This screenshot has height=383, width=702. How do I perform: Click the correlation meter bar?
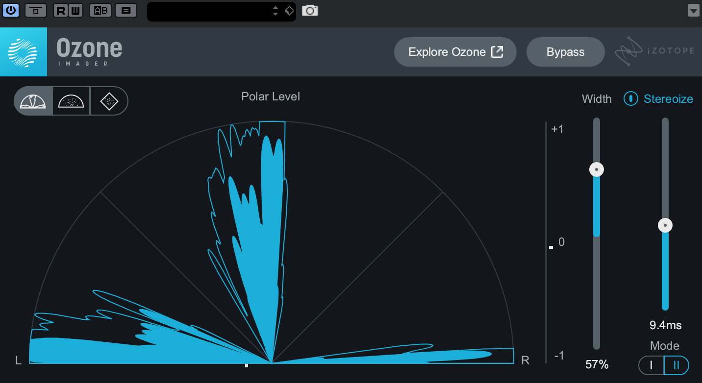tap(546, 242)
